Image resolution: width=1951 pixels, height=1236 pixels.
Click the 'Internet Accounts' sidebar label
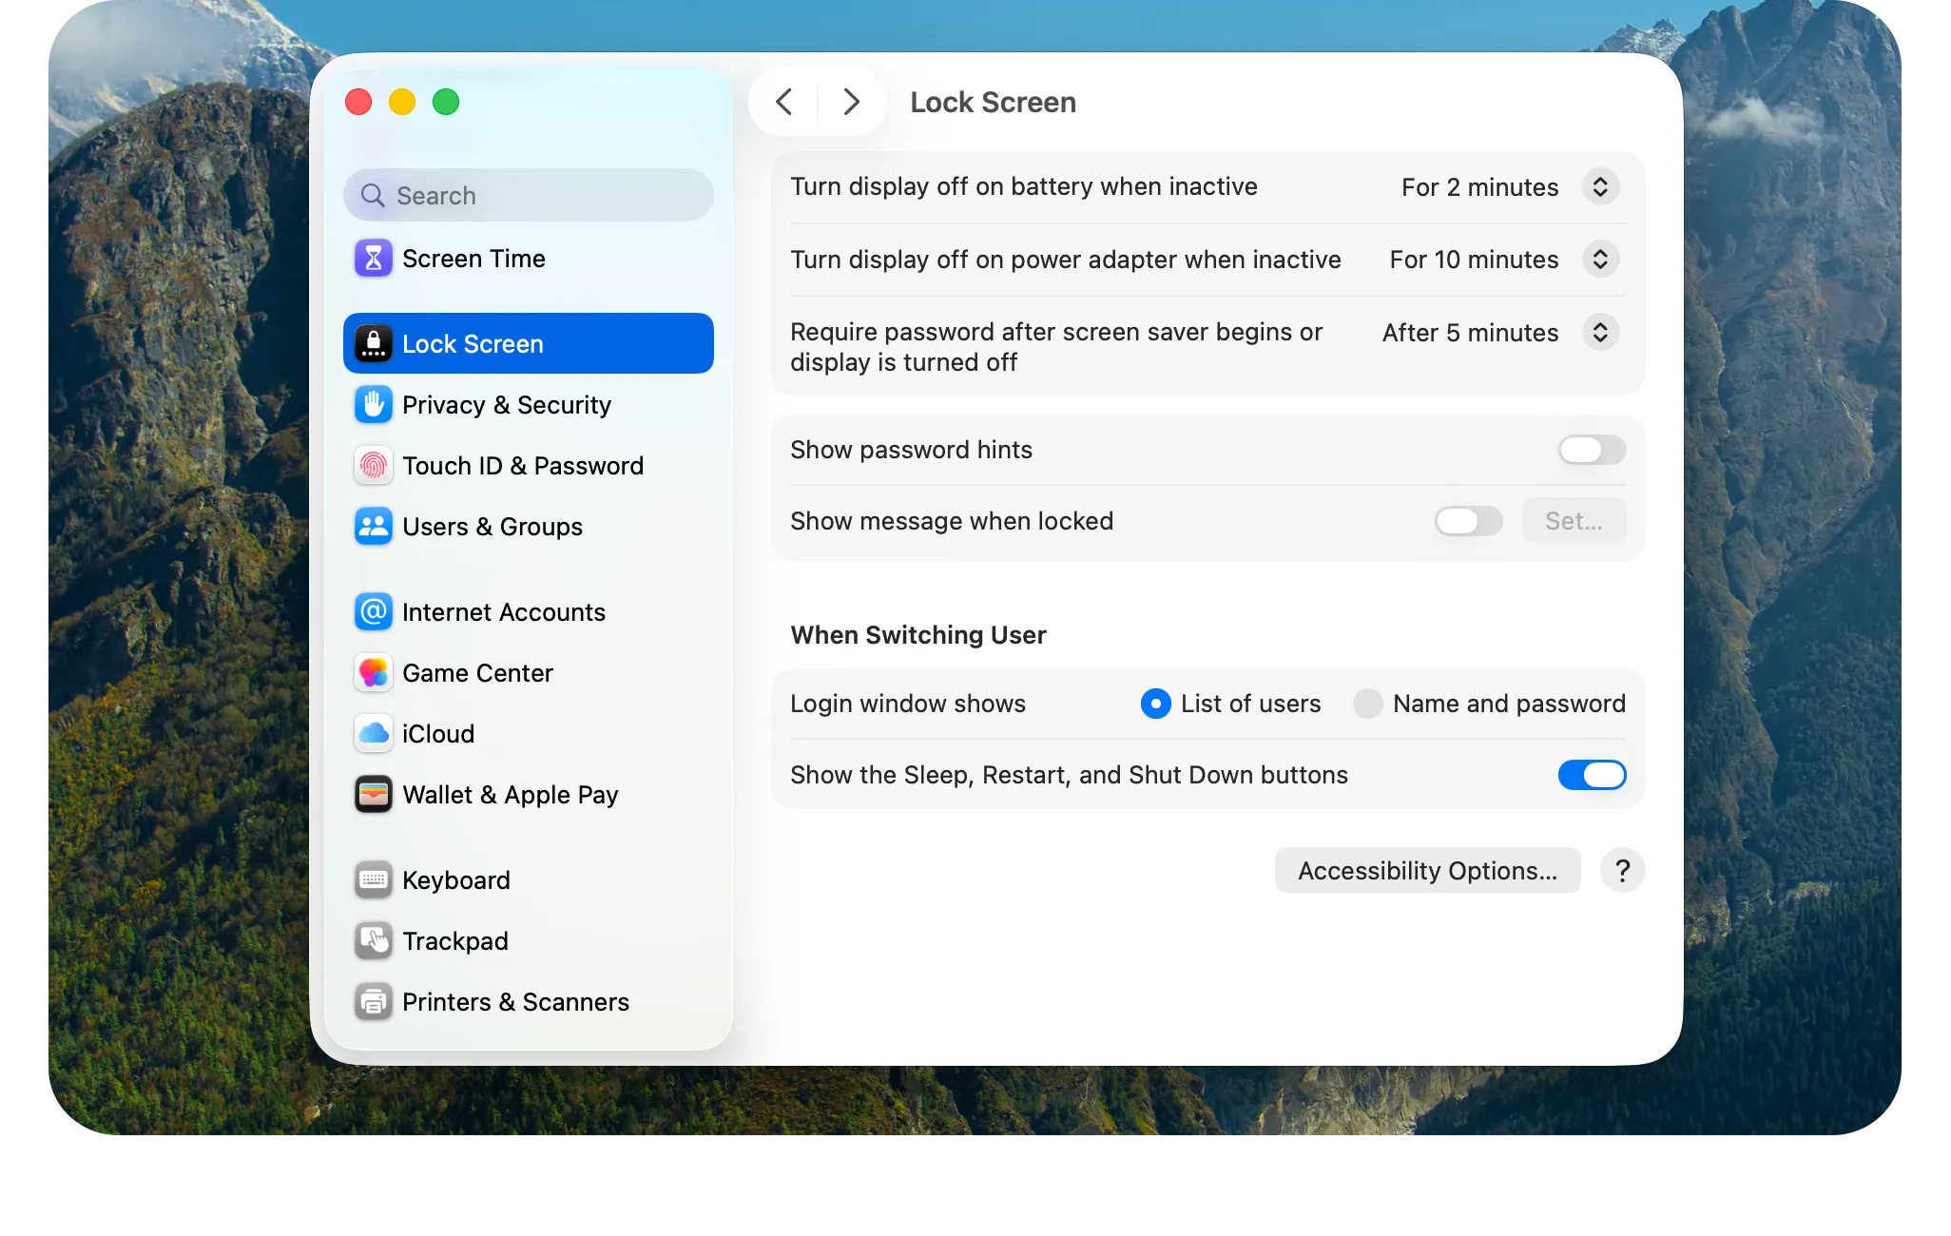504,612
